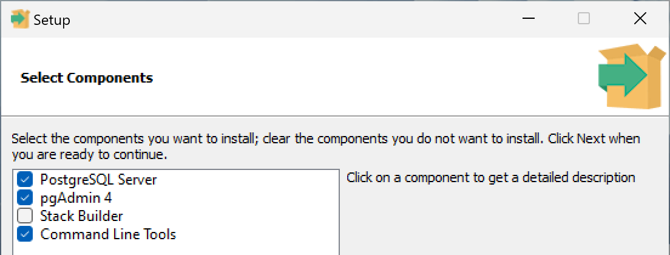Close the Setup installer window

(x=640, y=19)
